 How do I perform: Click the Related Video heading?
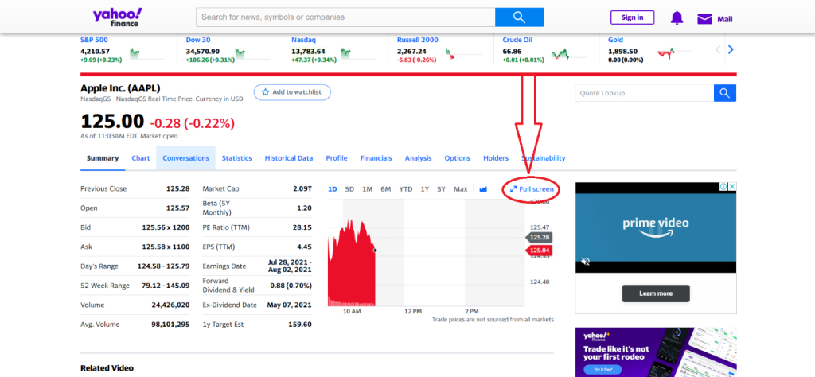pyautogui.click(x=107, y=367)
